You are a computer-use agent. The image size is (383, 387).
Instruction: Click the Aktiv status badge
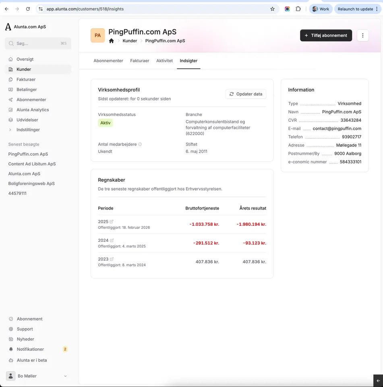point(105,123)
